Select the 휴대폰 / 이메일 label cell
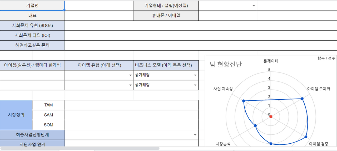The height and width of the screenshot is (151, 337). click(x=166, y=16)
